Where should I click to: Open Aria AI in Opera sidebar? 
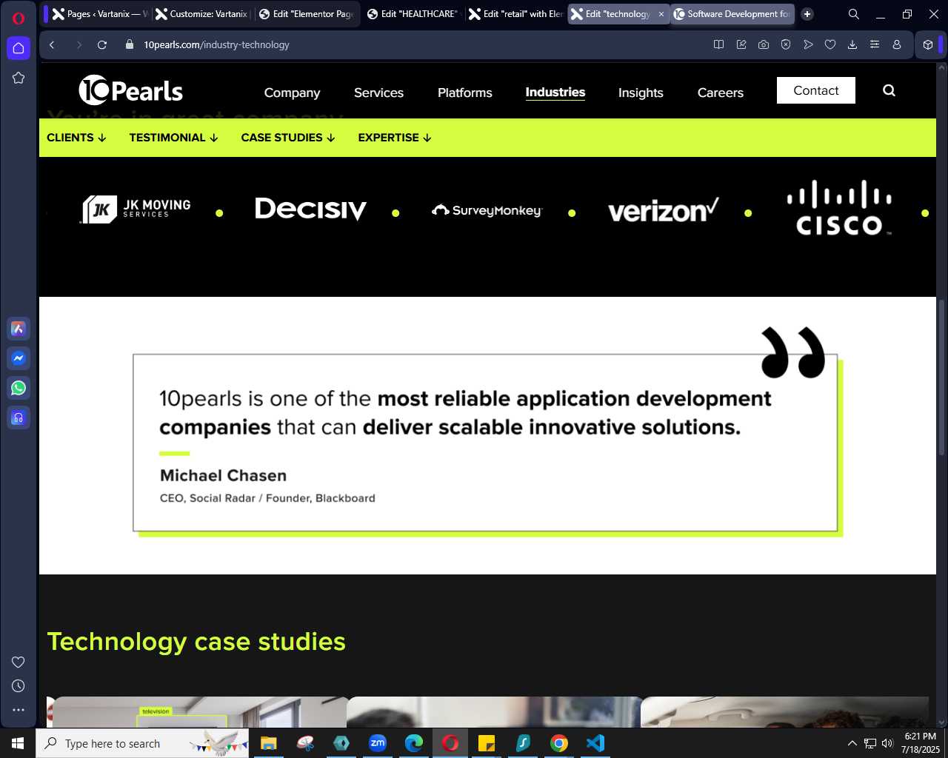tap(19, 329)
